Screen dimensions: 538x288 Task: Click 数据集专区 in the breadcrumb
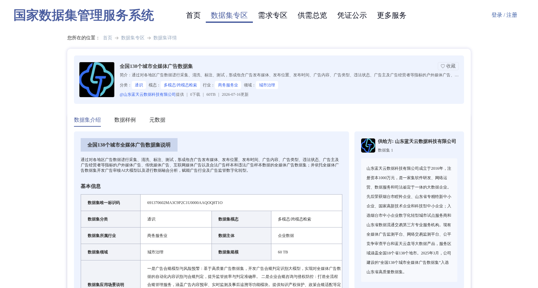[133, 38]
